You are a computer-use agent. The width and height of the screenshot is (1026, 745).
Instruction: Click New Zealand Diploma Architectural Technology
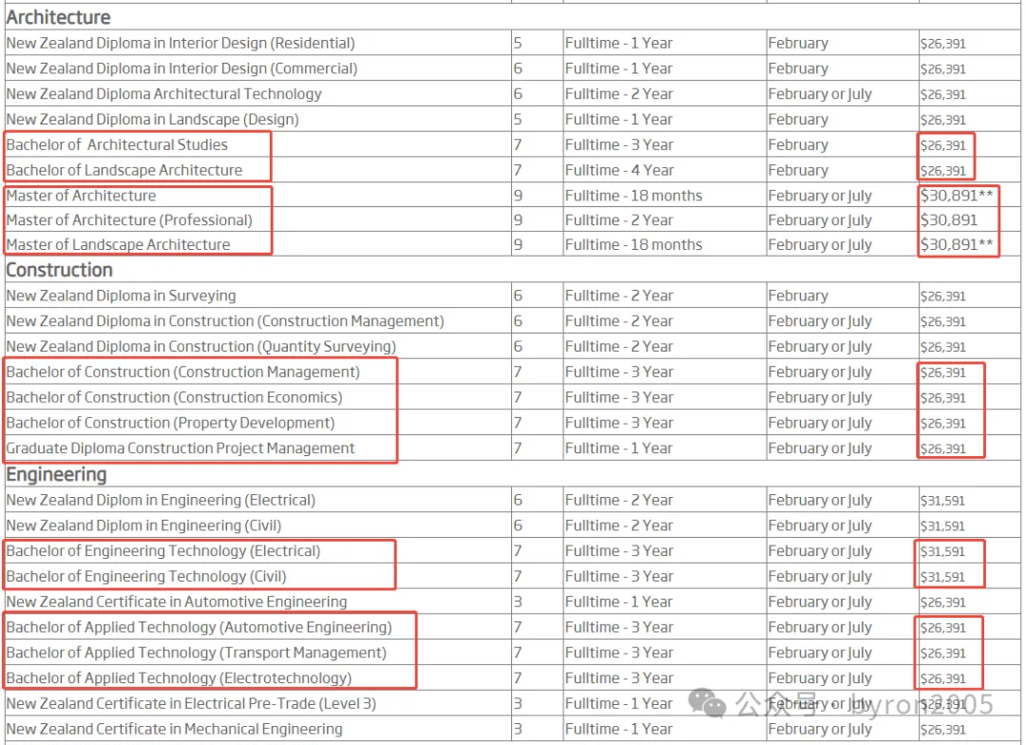point(163,94)
